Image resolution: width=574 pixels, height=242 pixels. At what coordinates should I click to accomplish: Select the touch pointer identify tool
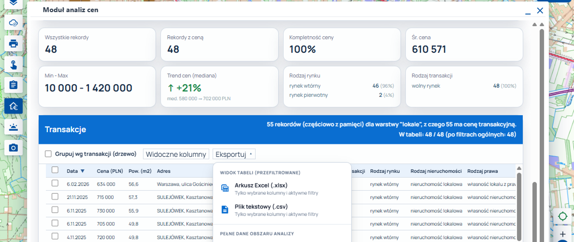point(13,65)
